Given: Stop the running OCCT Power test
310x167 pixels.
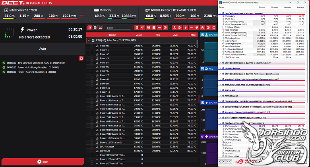Looking at the screenshot, I should click(x=43, y=162).
